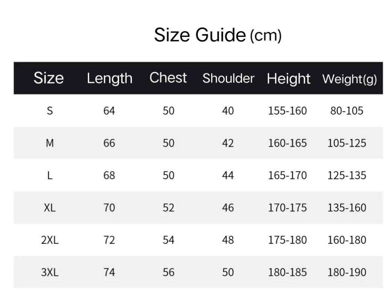Viewport: 392px width, 299px height.
Task: Select the S size row label
Action: (50, 111)
